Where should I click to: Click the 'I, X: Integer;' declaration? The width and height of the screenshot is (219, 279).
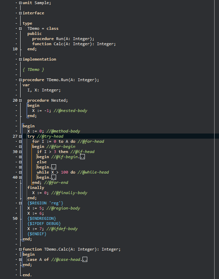coord(44,90)
